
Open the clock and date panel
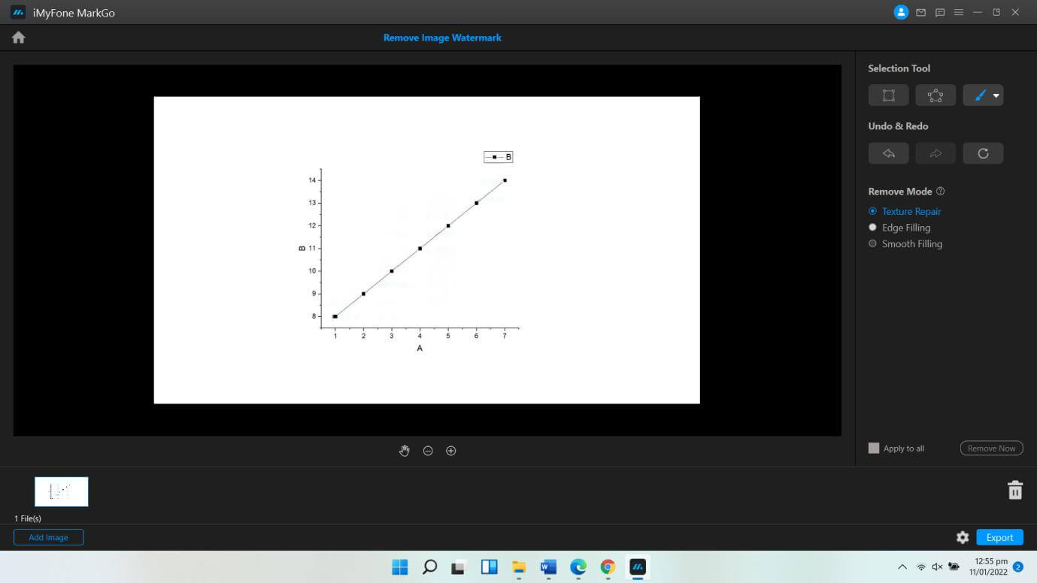coord(989,566)
